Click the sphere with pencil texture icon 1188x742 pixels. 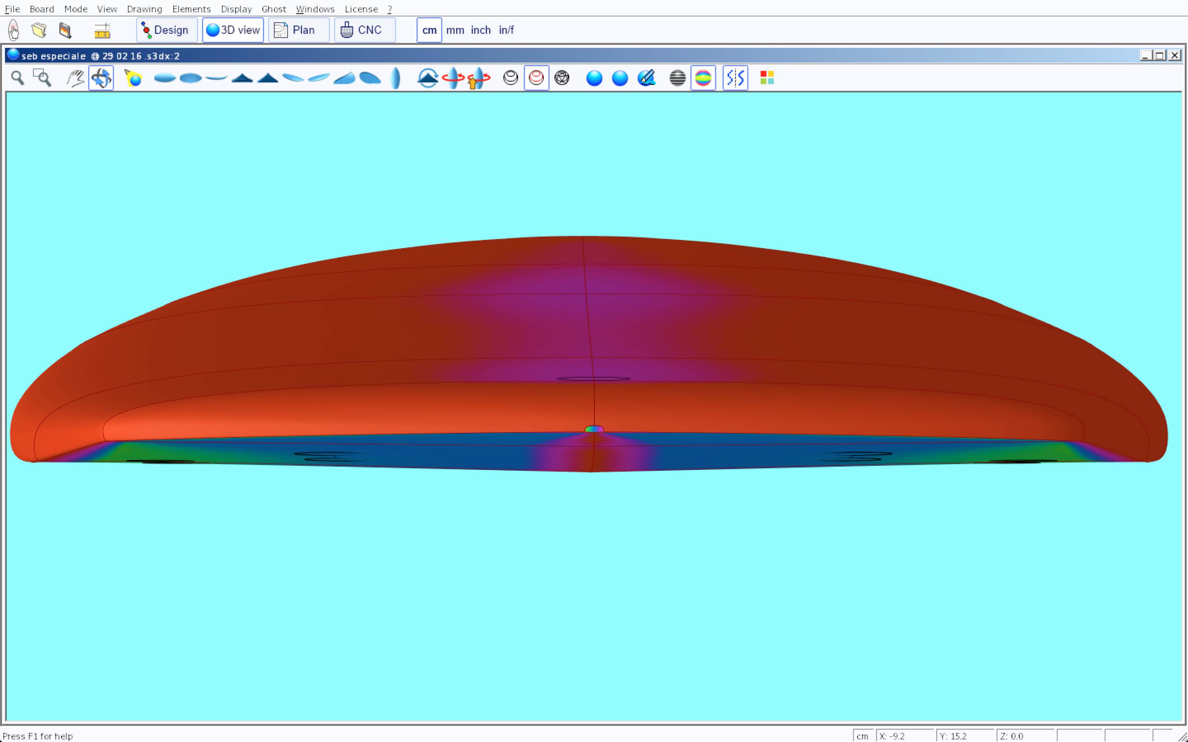pyautogui.click(x=646, y=78)
